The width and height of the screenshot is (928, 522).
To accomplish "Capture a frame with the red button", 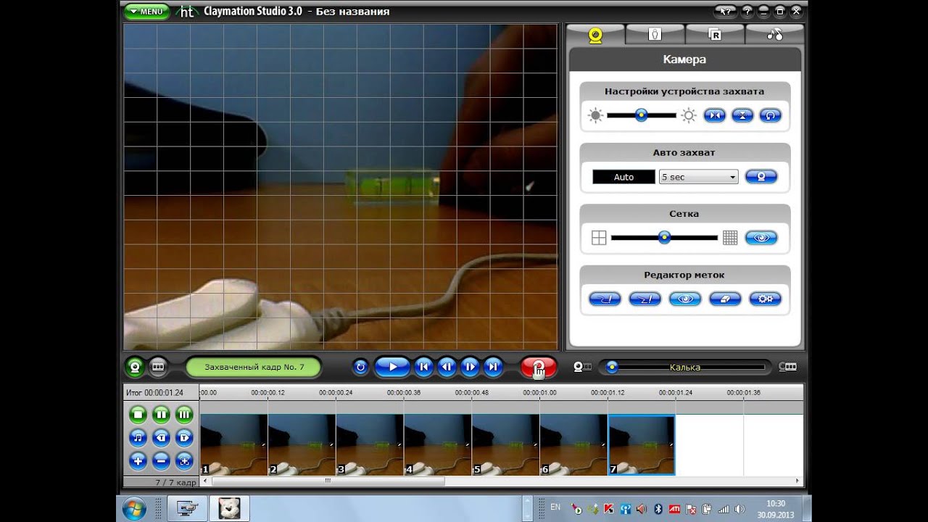I will coord(539,368).
